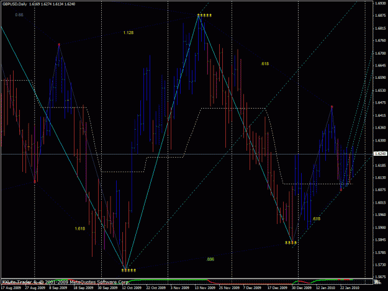Click the 3 Nov 2009 date label
This screenshot has height=291, width=388.
point(179,288)
